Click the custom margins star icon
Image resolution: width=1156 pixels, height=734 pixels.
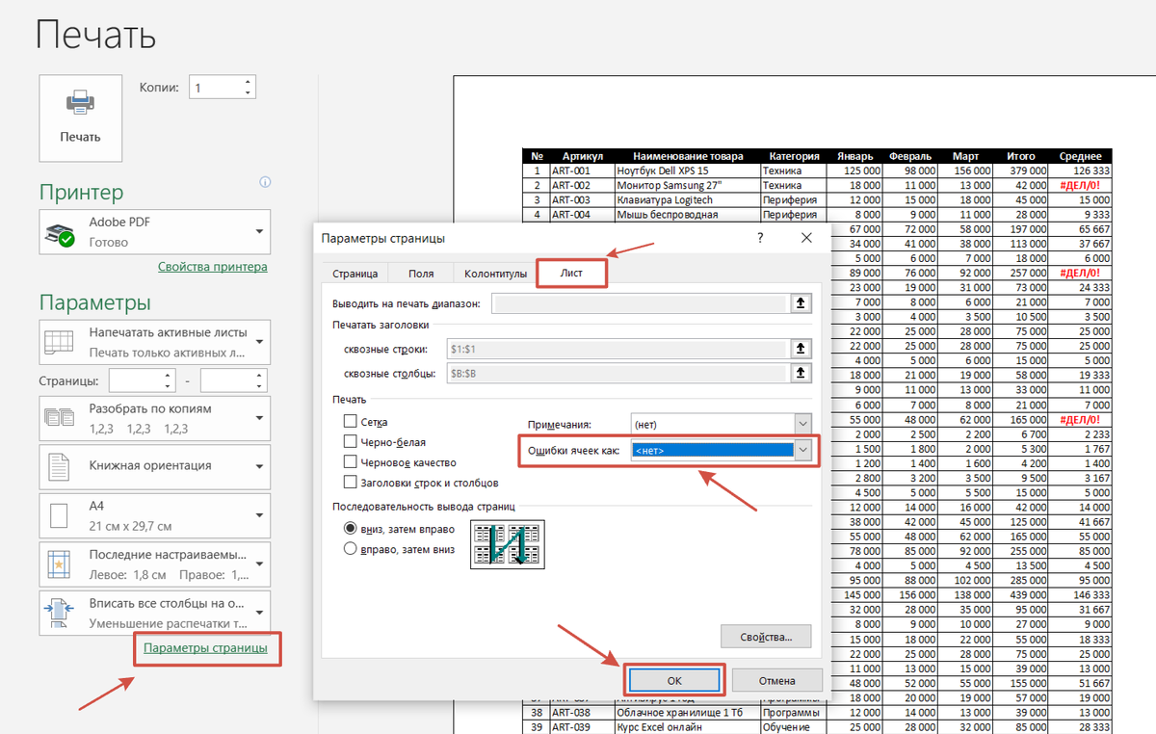pos(60,564)
